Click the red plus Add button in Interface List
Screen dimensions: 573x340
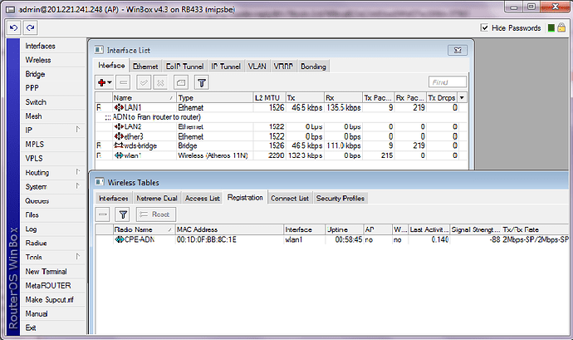tap(102, 82)
